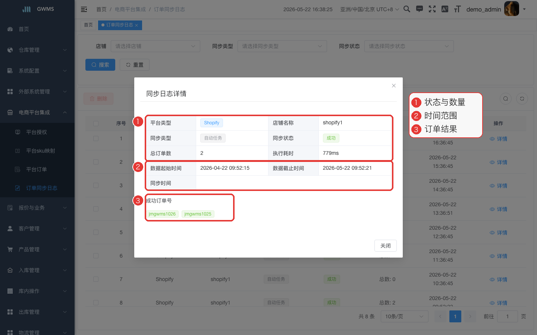
Task: Open 详情 for the 12:36:45 row
Action: pos(499,233)
